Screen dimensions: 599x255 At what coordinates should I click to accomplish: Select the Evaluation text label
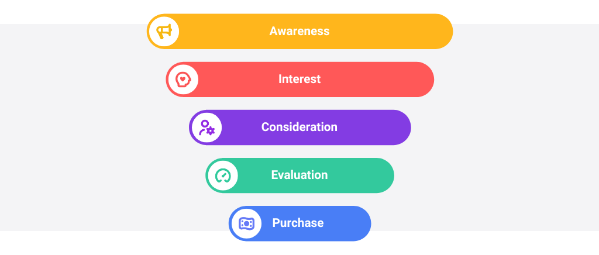pyautogui.click(x=299, y=175)
